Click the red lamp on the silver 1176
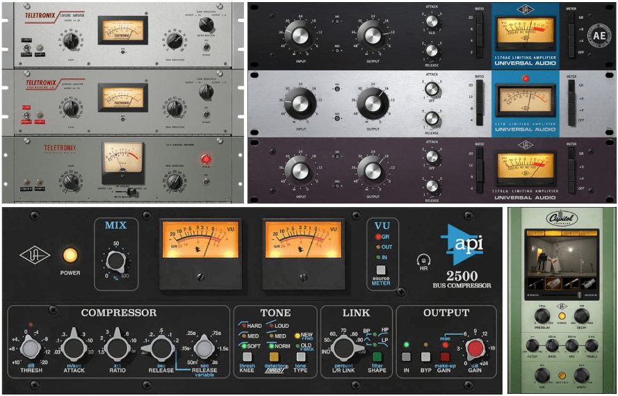The width and height of the screenshot is (618, 396). tap(526, 78)
